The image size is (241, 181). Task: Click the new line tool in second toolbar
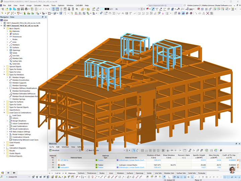pos(8,13)
